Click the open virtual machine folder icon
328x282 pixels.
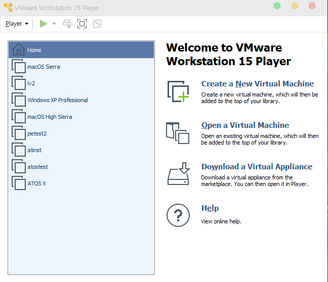tap(178, 133)
